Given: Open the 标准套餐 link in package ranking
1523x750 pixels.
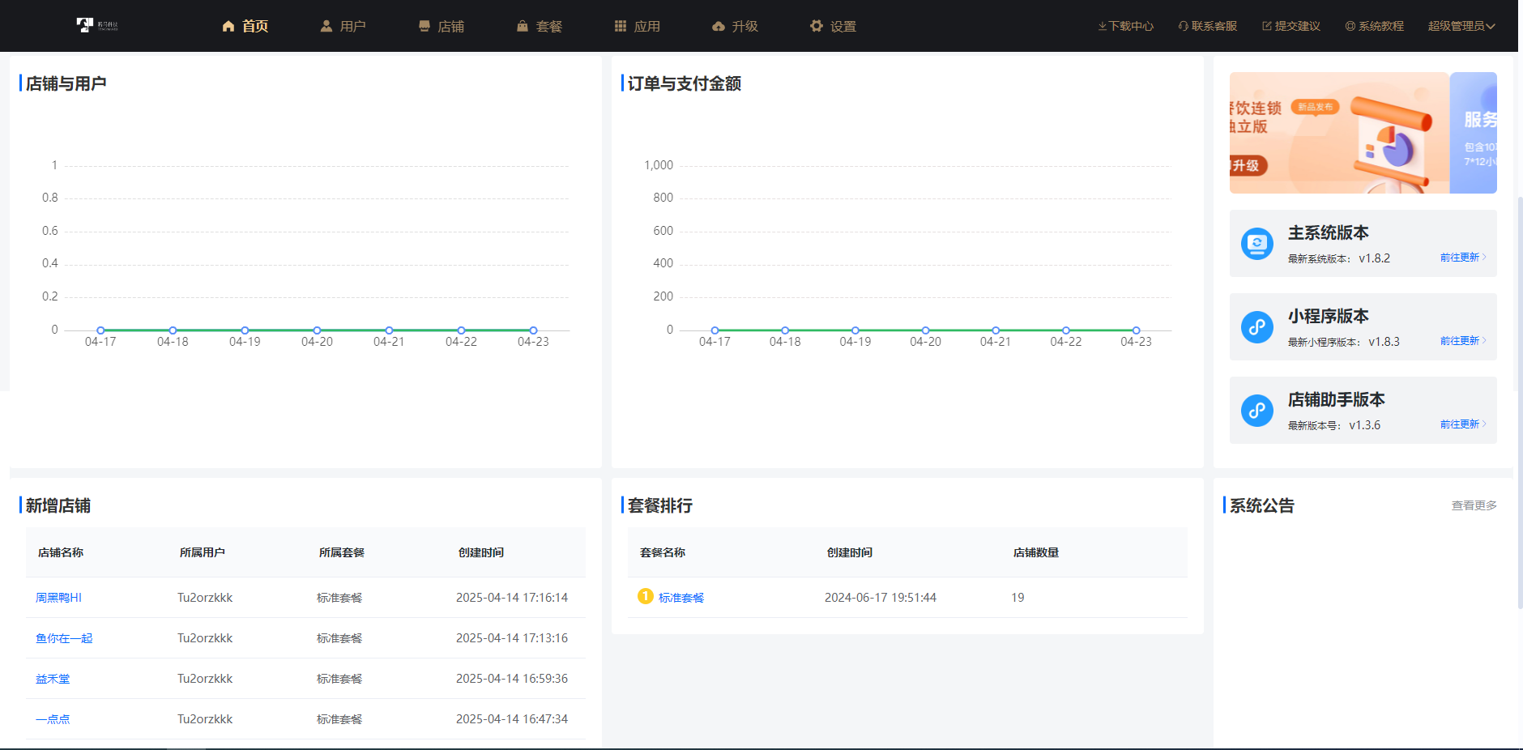Looking at the screenshot, I should 680,598.
